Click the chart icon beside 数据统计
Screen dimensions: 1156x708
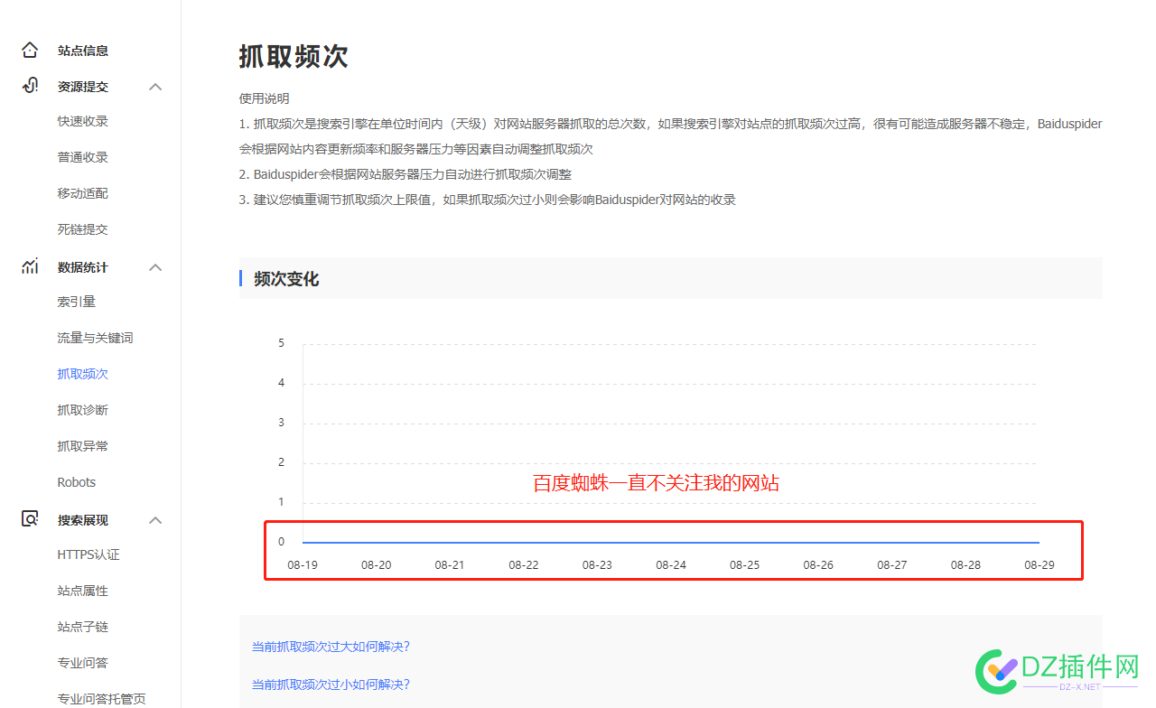tap(30, 266)
